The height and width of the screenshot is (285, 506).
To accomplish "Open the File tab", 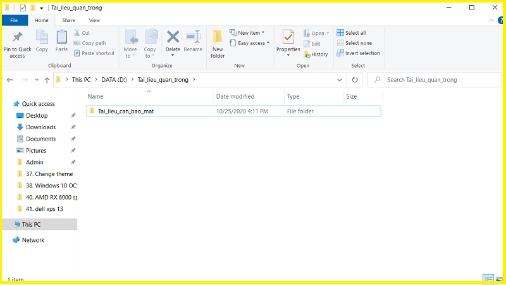I will coord(14,20).
